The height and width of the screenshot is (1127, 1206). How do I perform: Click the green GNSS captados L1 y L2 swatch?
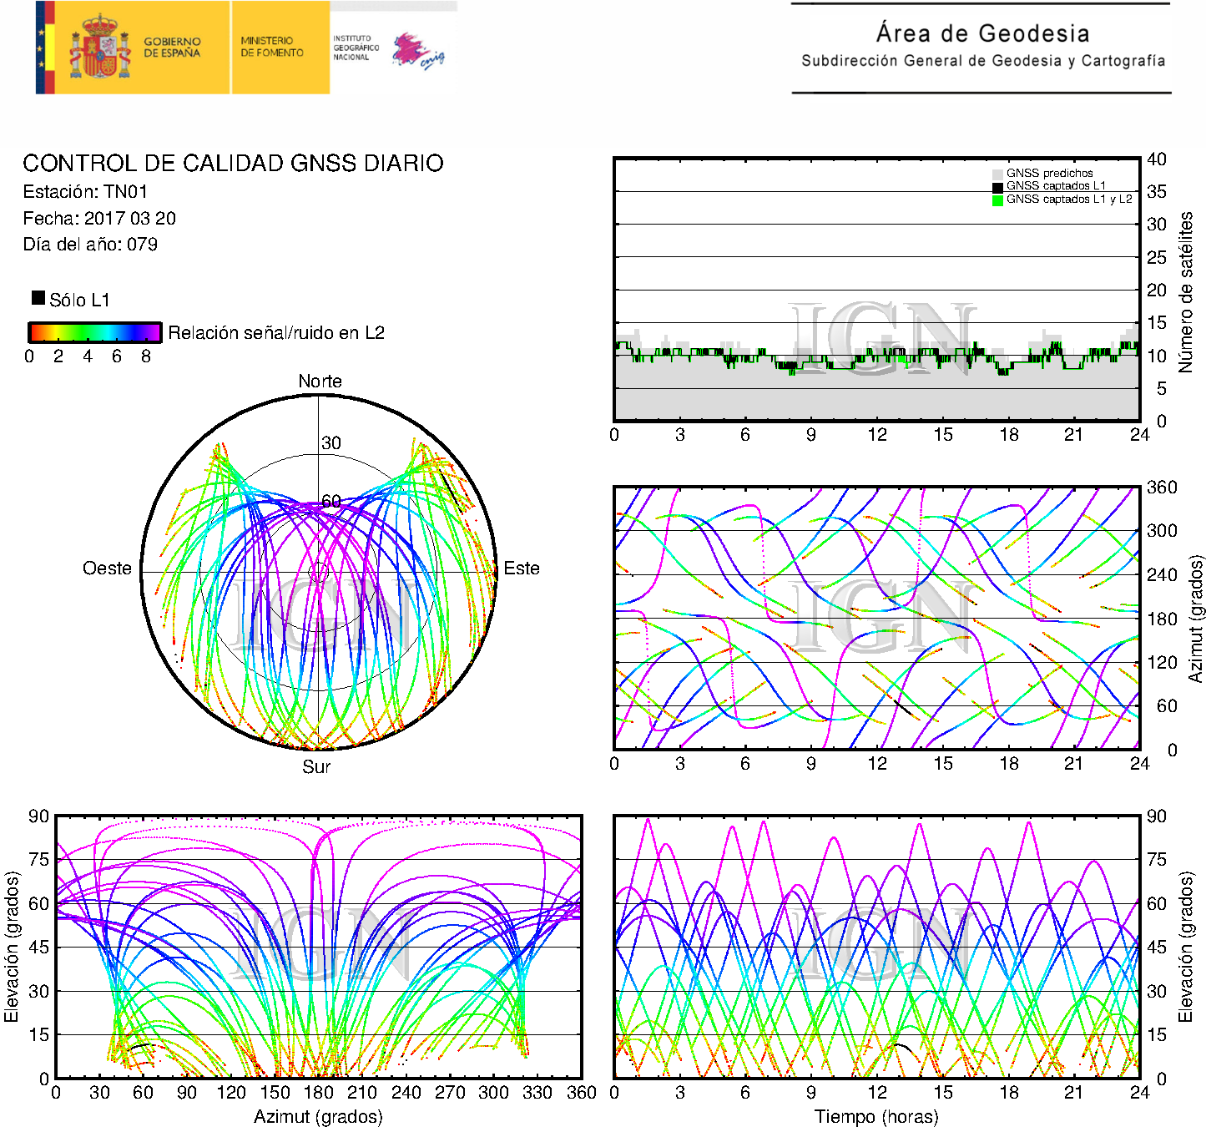(x=997, y=200)
